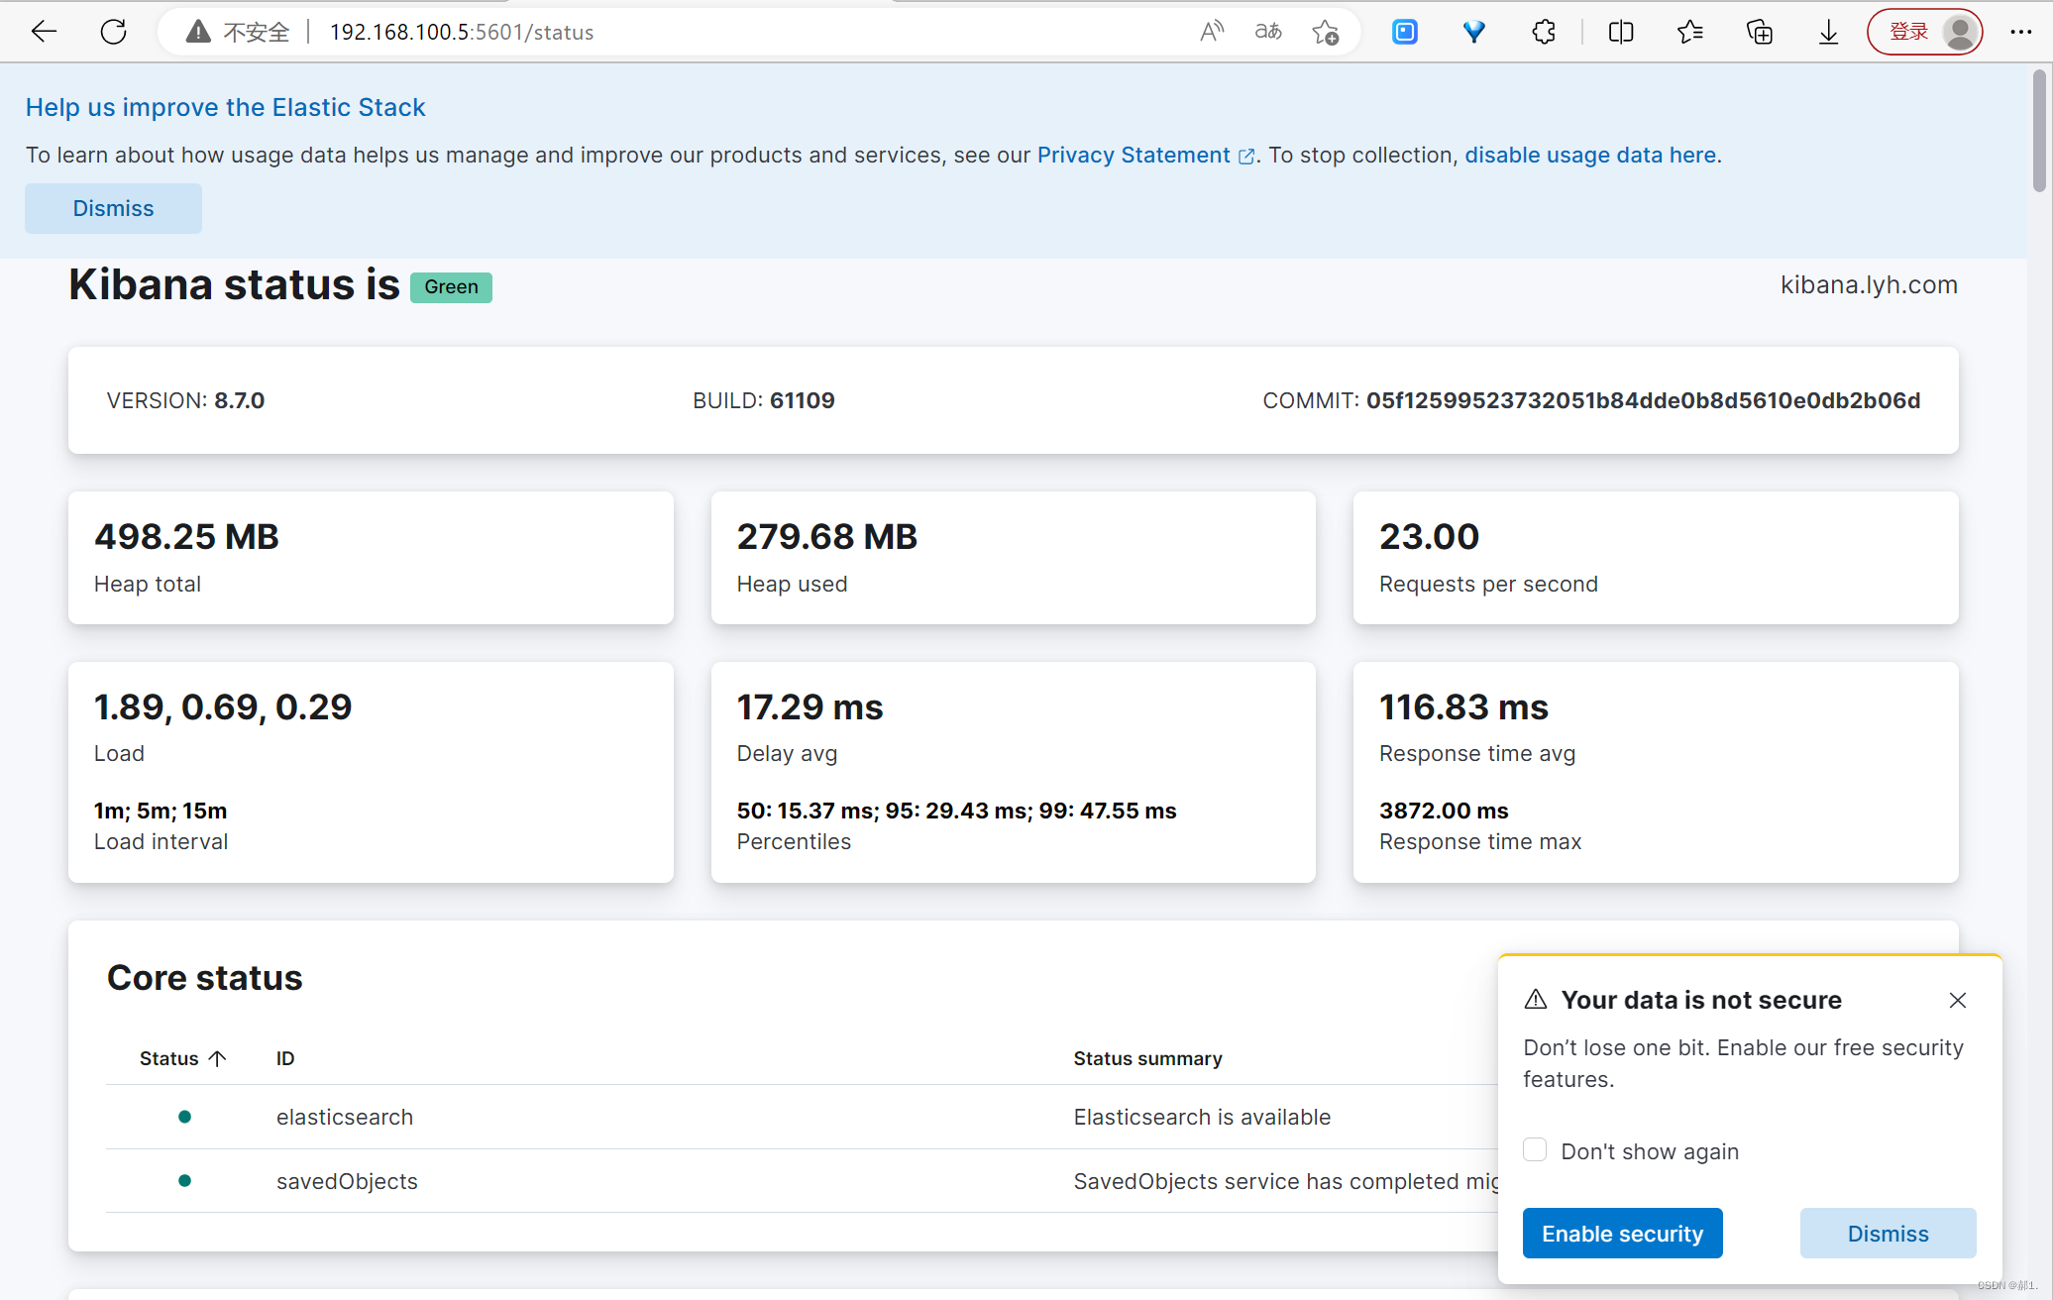Viewport: 2053px width, 1300px height.
Task: Open Help us improve the Elastic Stack link
Action: [225, 107]
